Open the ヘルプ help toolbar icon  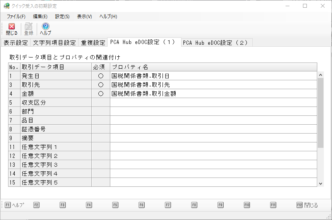coord(46,26)
